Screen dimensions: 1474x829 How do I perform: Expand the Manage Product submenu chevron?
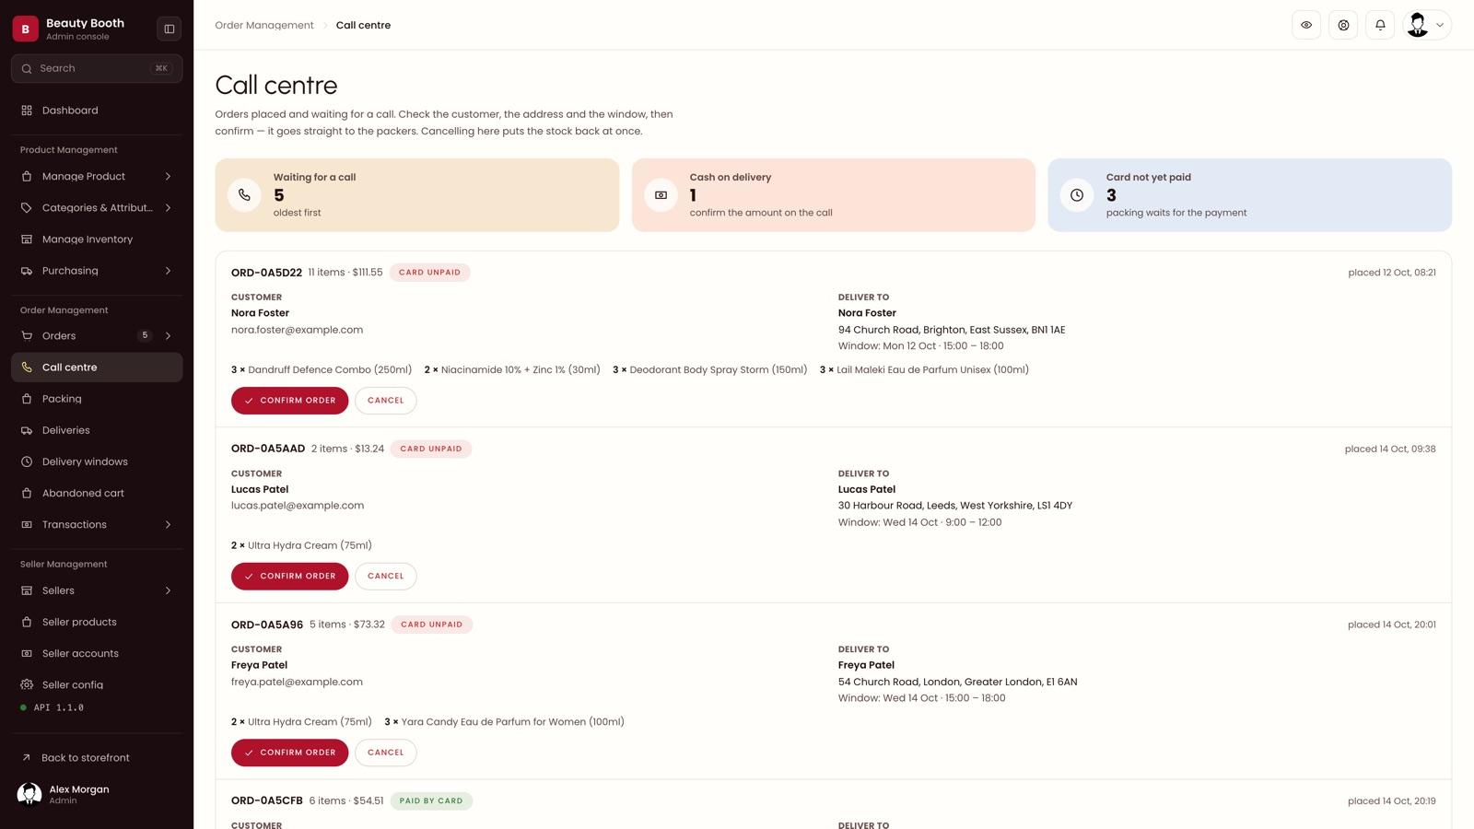pos(168,177)
